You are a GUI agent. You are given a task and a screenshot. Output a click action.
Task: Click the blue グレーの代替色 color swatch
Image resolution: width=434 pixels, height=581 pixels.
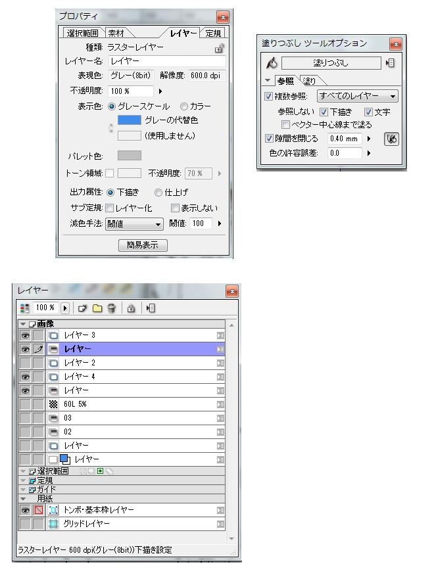coord(130,120)
